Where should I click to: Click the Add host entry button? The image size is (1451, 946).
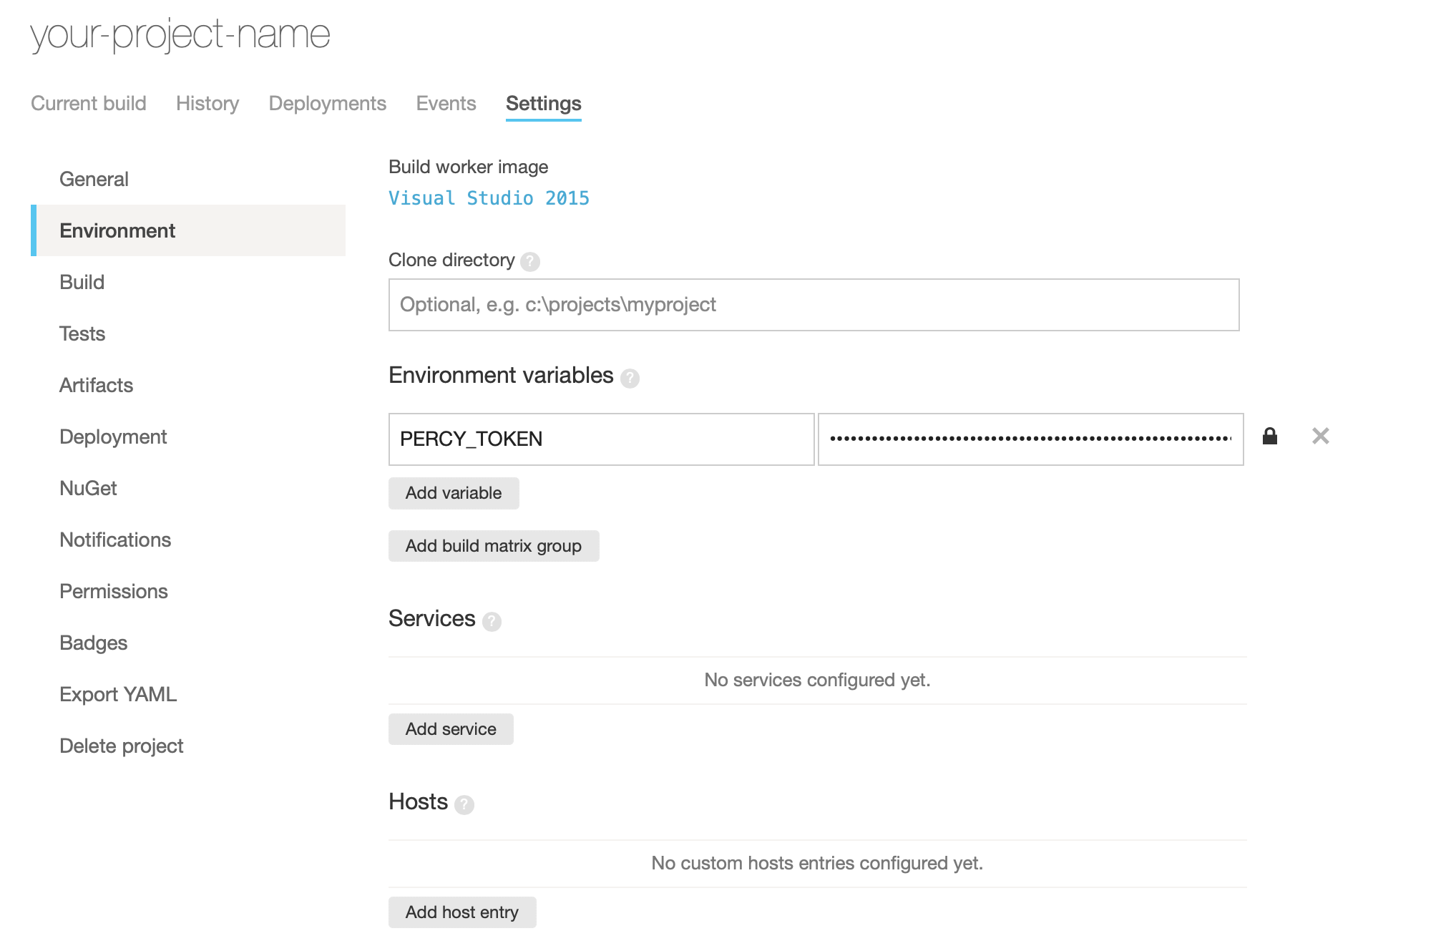[461, 912]
